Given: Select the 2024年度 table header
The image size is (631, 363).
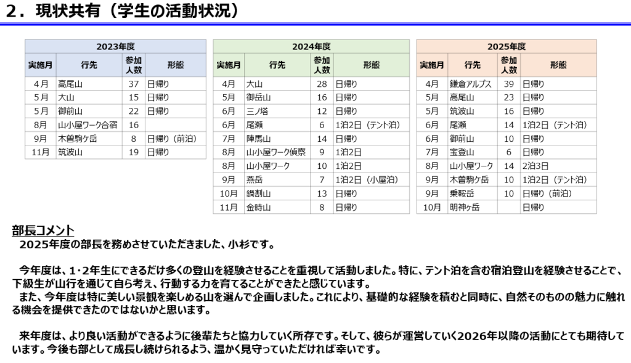Looking at the screenshot, I should click(x=311, y=46).
